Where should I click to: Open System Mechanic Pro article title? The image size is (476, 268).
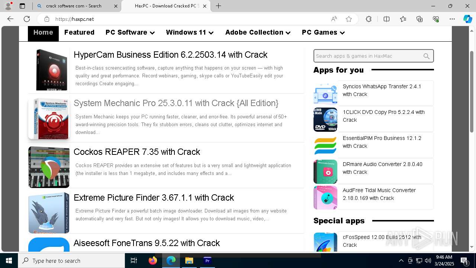176,103
